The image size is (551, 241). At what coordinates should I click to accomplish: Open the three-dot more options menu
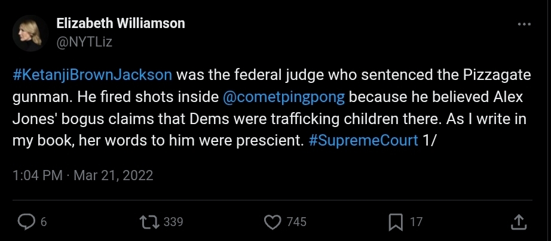[524, 24]
